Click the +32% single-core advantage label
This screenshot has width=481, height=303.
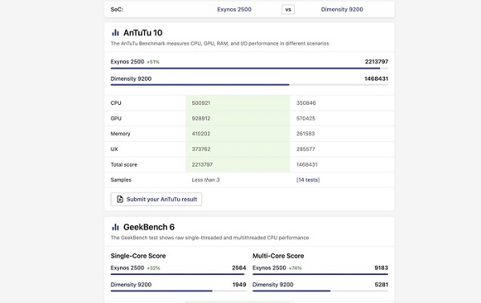(x=153, y=268)
